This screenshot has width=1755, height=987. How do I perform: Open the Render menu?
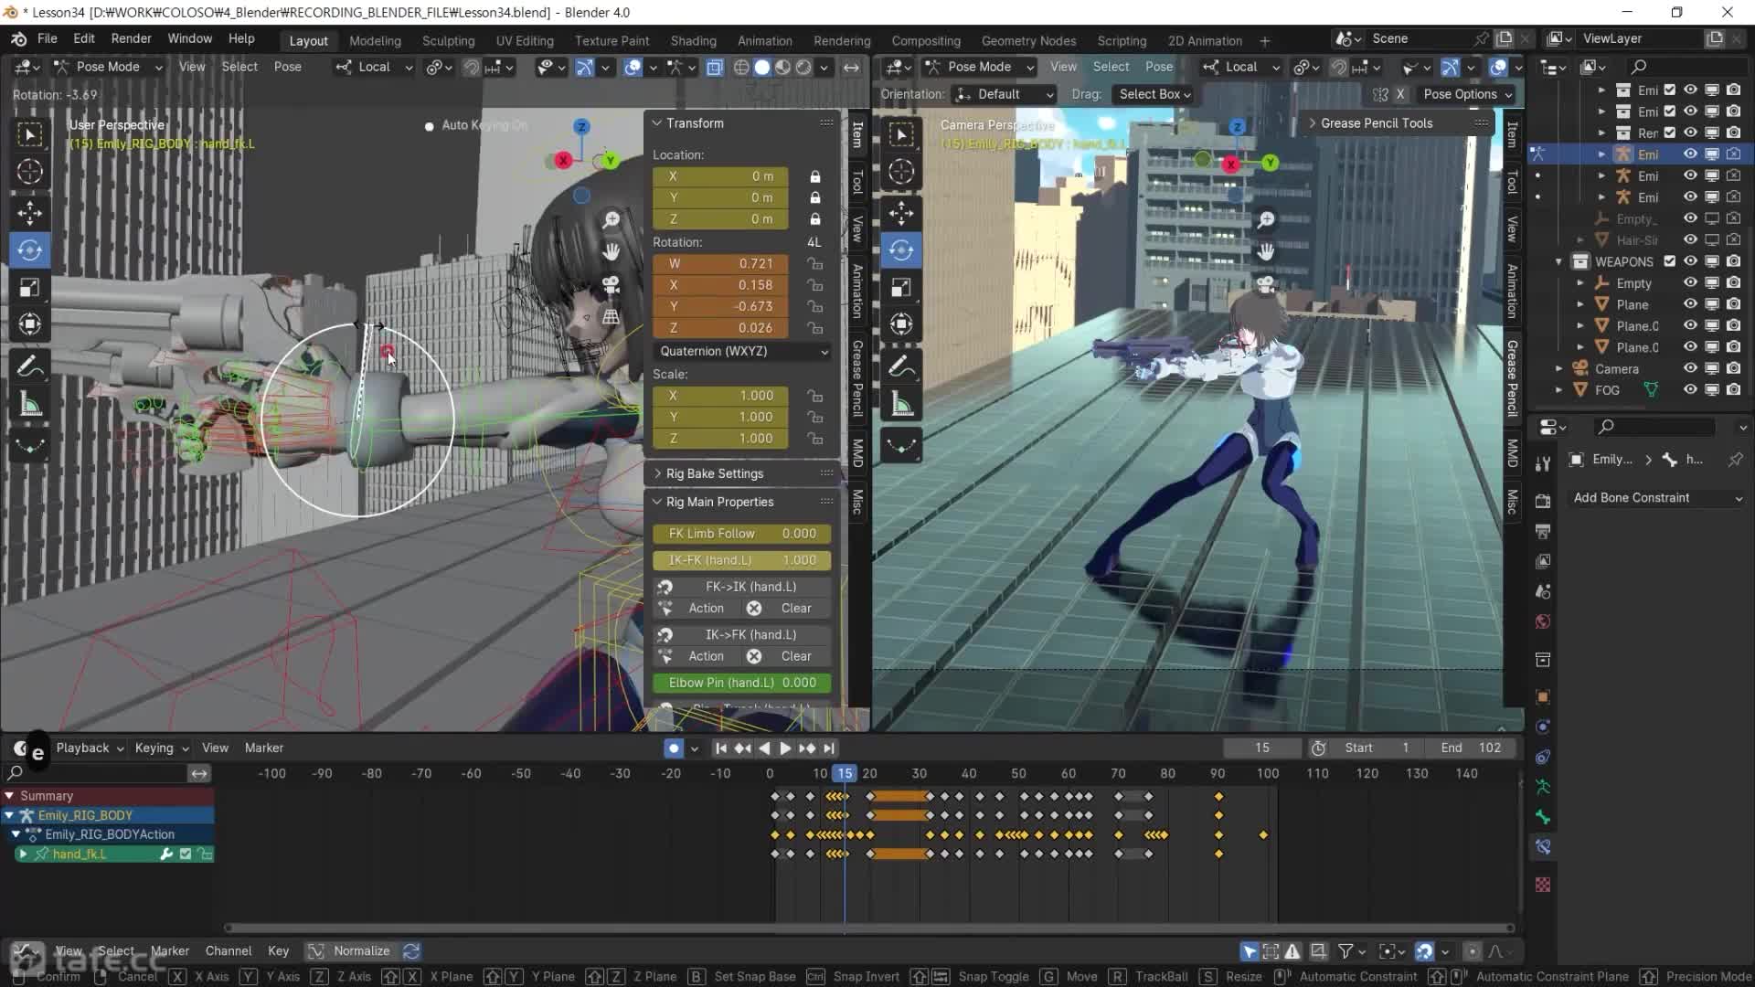pos(131,38)
